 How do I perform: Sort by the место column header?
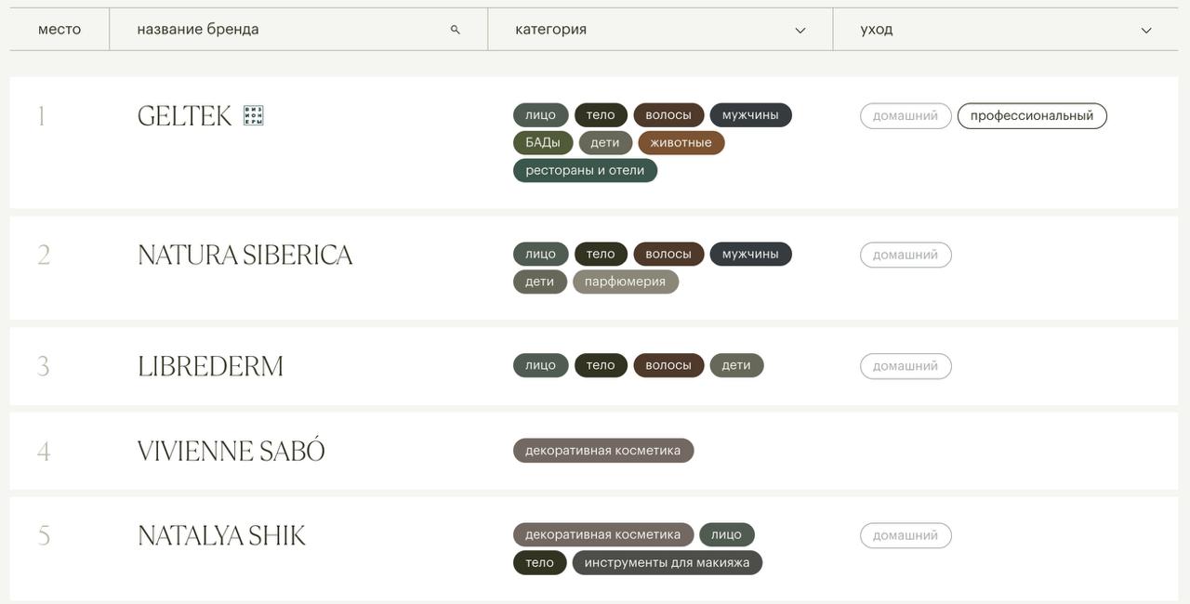tap(59, 30)
